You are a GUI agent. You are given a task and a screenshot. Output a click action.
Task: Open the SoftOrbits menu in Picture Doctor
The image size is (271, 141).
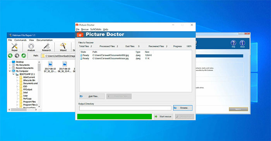[96, 29]
